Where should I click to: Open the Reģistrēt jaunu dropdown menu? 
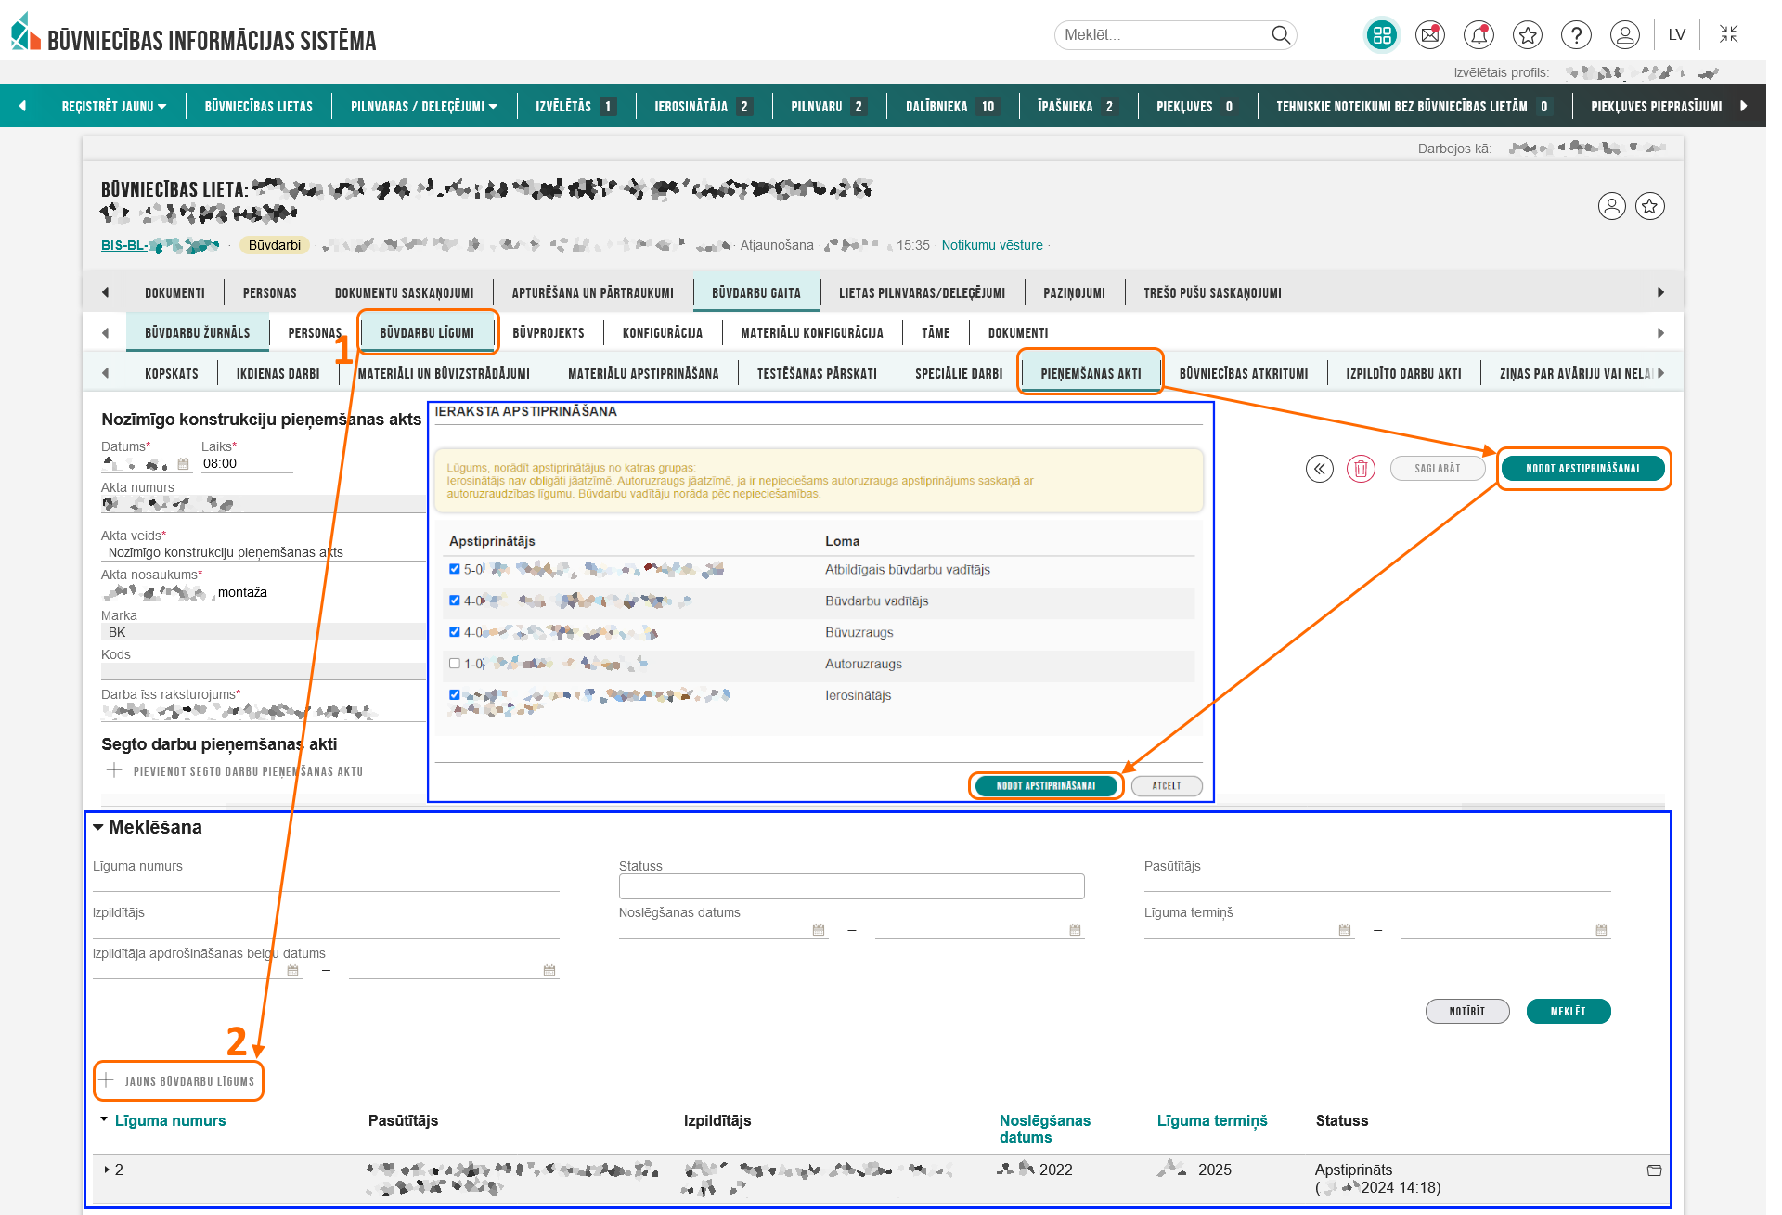113,107
